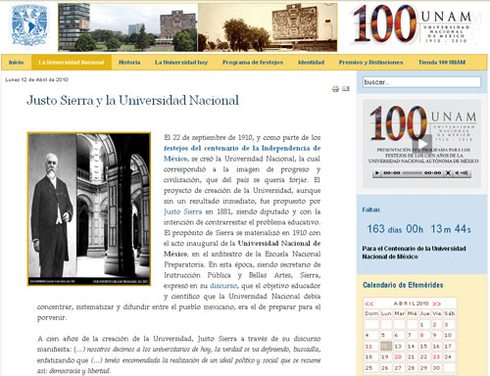Click the Calendario de Efemérides heading

tap(403, 285)
